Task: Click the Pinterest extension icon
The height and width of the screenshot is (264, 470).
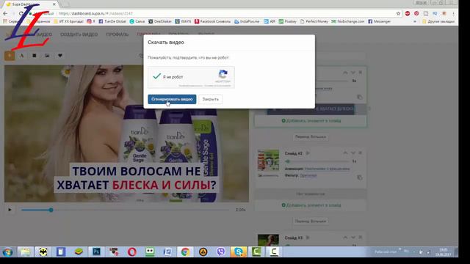Action: point(416,13)
